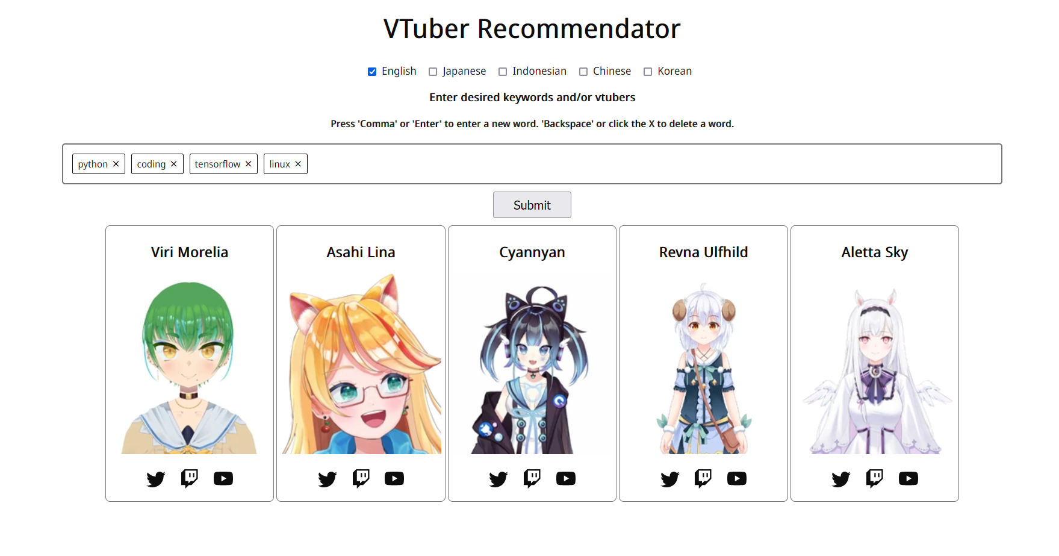This screenshot has height=556, width=1059.
Task: Open Revna Ulfhild's Twitch icon
Action: click(x=703, y=478)
